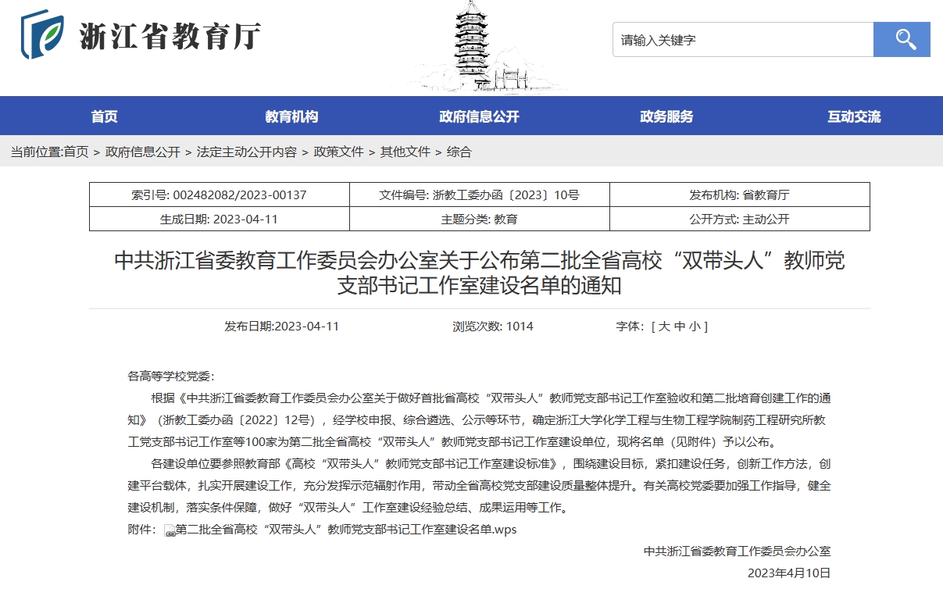Click the Zhejiang Education Department logo
The image size is (943, 596).
[141, 36]
